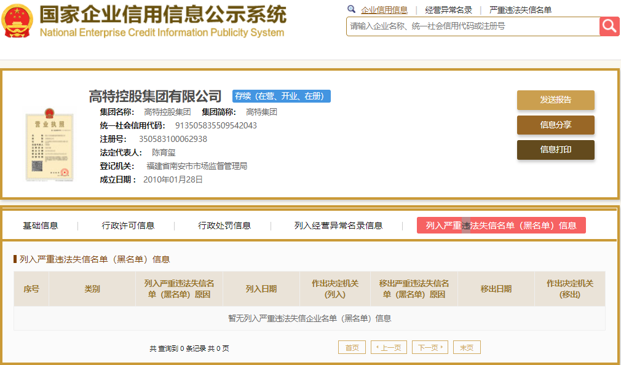Click establishment date 2010年01月28日

pyautogui.click(x=173, y=179)
